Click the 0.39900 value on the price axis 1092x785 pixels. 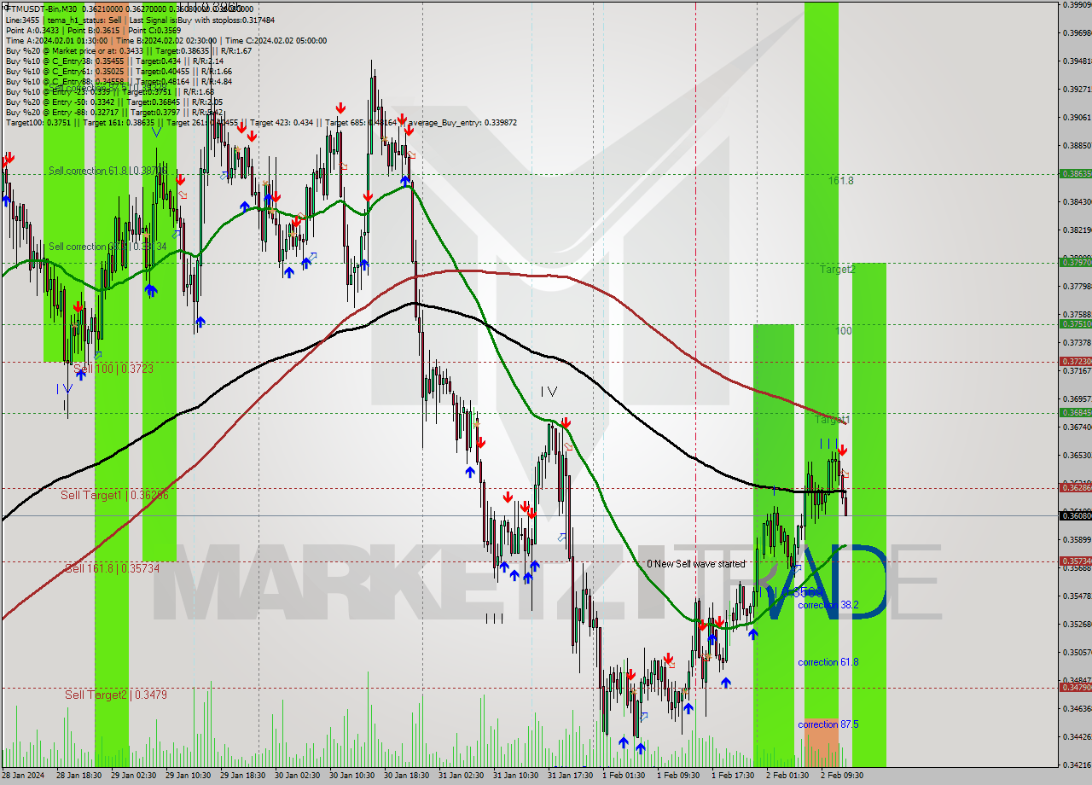[x=1077, y=5]
